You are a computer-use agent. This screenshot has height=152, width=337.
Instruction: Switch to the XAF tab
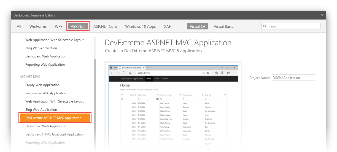[167, 27]
